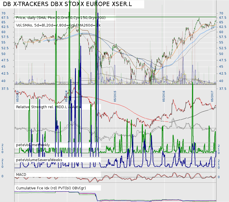Click the 'Cumulative Fce Idx (rd) PVT(bl) OBV(gr)' label
The height and width of the screenshot is (202, 229).
click(51, 188)
